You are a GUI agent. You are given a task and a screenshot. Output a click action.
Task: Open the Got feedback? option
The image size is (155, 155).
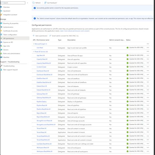click(x=51, y=3)
